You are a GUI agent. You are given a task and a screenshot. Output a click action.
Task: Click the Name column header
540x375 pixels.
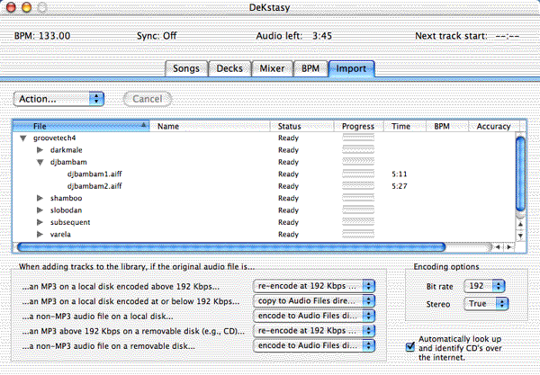click(210, 126)
